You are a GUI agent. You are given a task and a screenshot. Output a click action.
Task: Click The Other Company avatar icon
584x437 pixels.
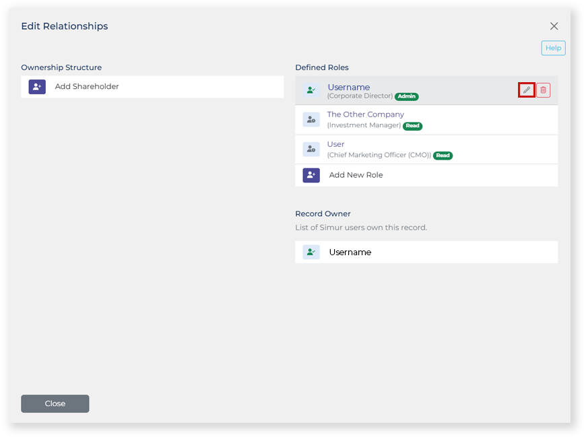311,119
